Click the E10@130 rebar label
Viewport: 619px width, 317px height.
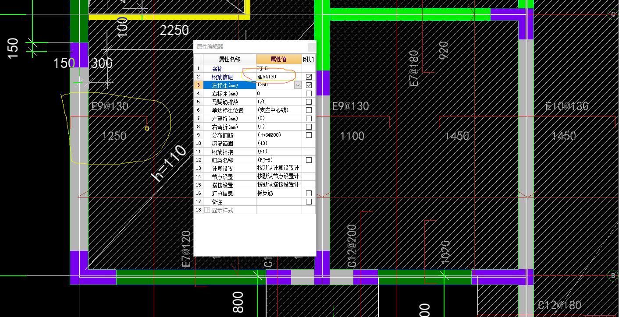coord(567,106)
